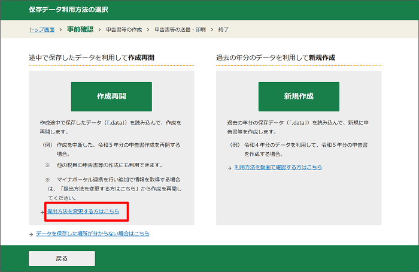Screen dimensions: 419x272
Task: Open the データを保存した場所が分からない場合はこちら link
Action: tap(92, 234)
